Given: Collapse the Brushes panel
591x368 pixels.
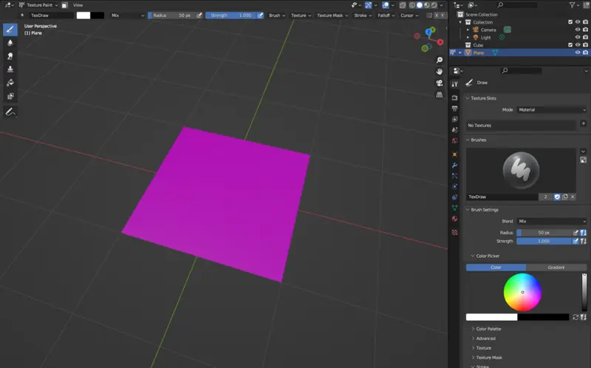Looking at the screenshot, I should (x=476, y=140).
